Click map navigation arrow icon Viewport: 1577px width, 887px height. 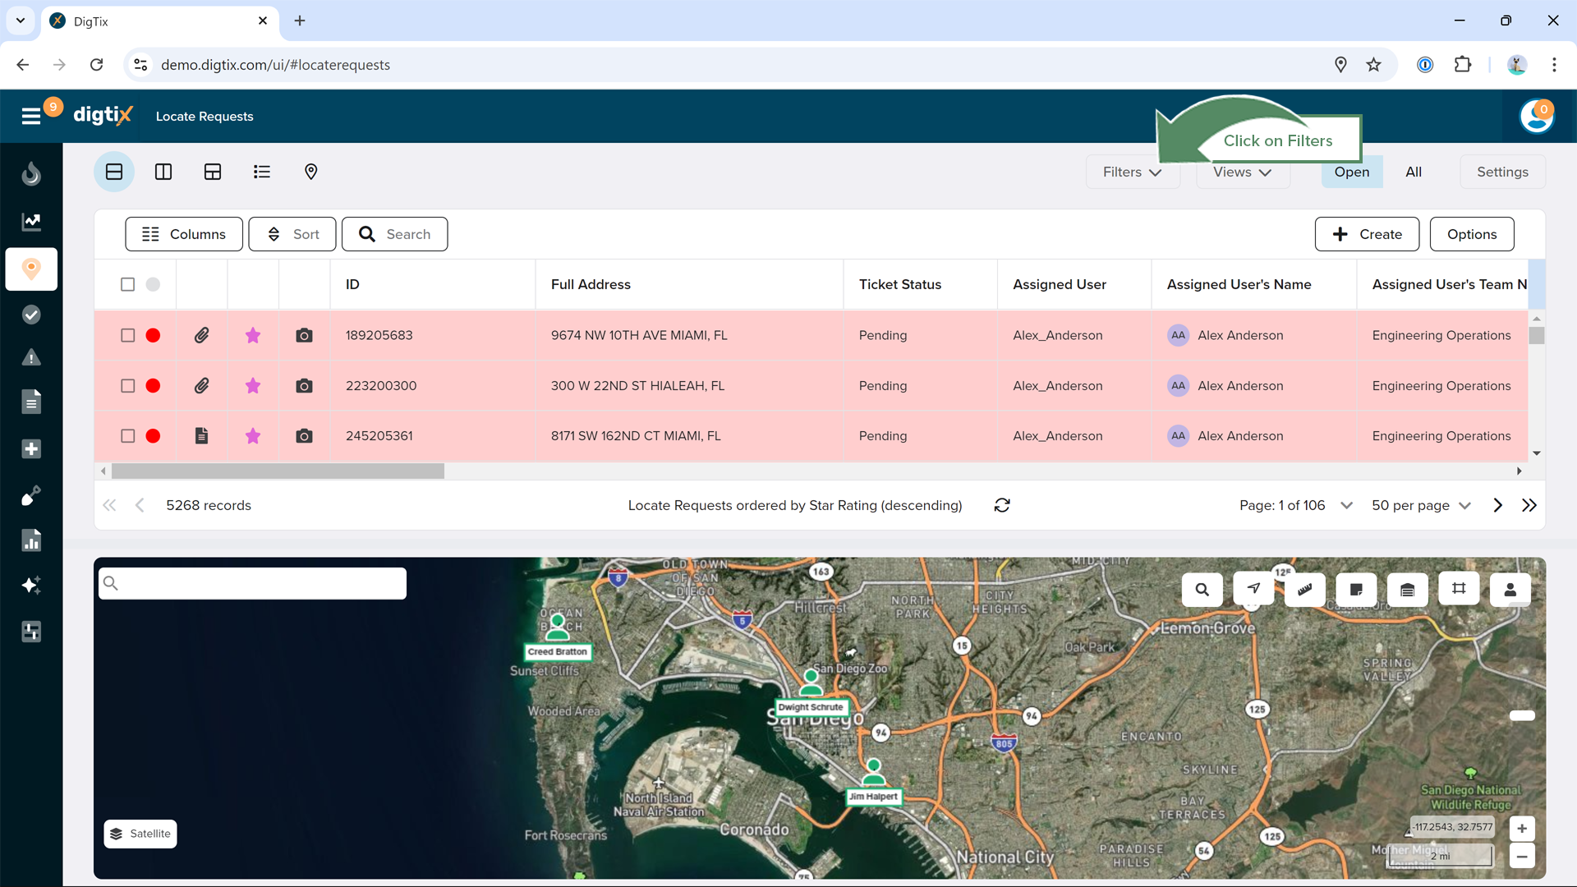[1253, 589]
